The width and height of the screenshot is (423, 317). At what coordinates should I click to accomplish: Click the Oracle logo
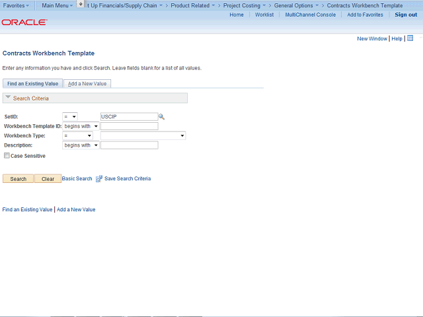pyautogui.click(x=24, y=22)
